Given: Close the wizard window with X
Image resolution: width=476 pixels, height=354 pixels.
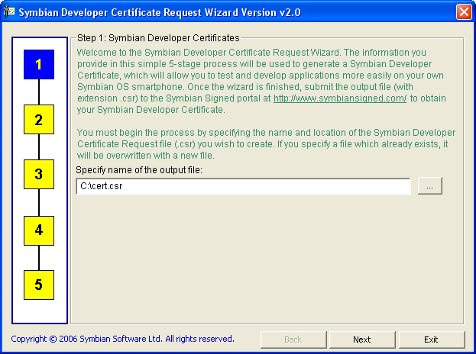Looking at the screenshot, I should pyautogui.click(x=464, y=12).
